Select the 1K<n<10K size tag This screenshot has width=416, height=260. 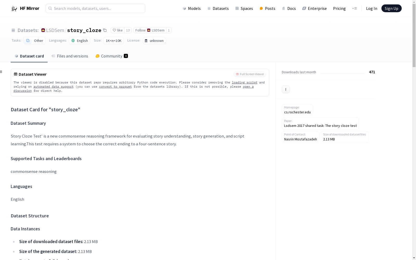(x=114, y=41)
